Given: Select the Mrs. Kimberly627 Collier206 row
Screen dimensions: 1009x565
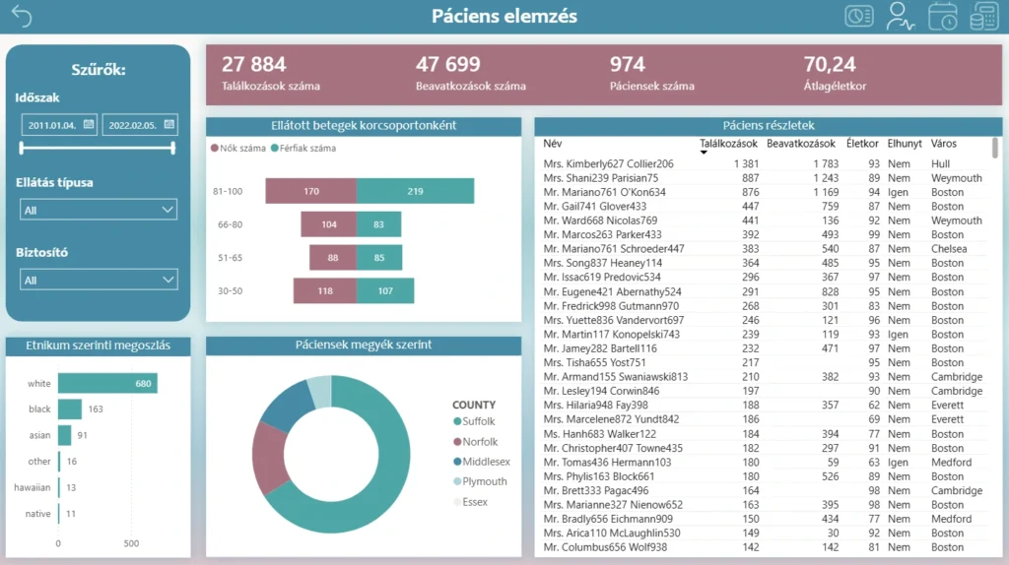Looking at the screenshot, I should pos(608,163).
